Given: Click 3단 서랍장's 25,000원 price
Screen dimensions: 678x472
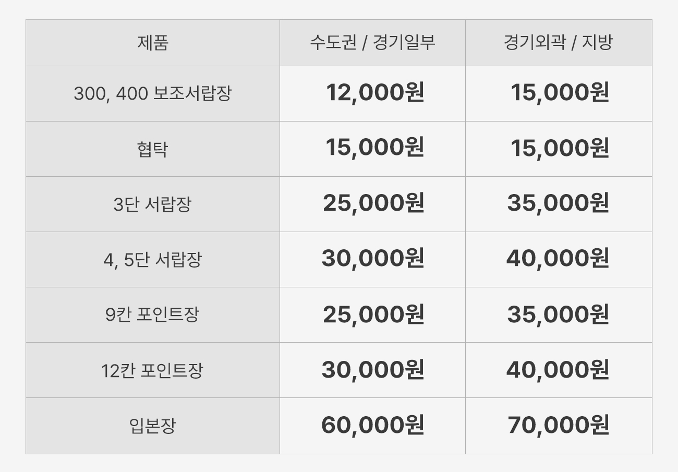Looking at the screenshot, I should click(x=373, y=203).
